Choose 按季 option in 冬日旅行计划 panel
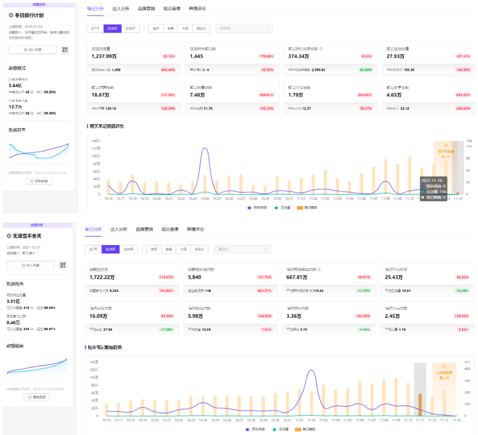The height and width of the screenshot is (435, 478). tap(171, 28)
